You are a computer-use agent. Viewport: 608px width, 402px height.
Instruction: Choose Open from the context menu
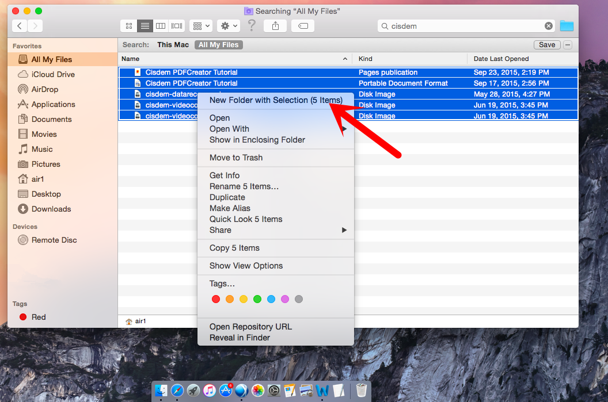[276, 118]
